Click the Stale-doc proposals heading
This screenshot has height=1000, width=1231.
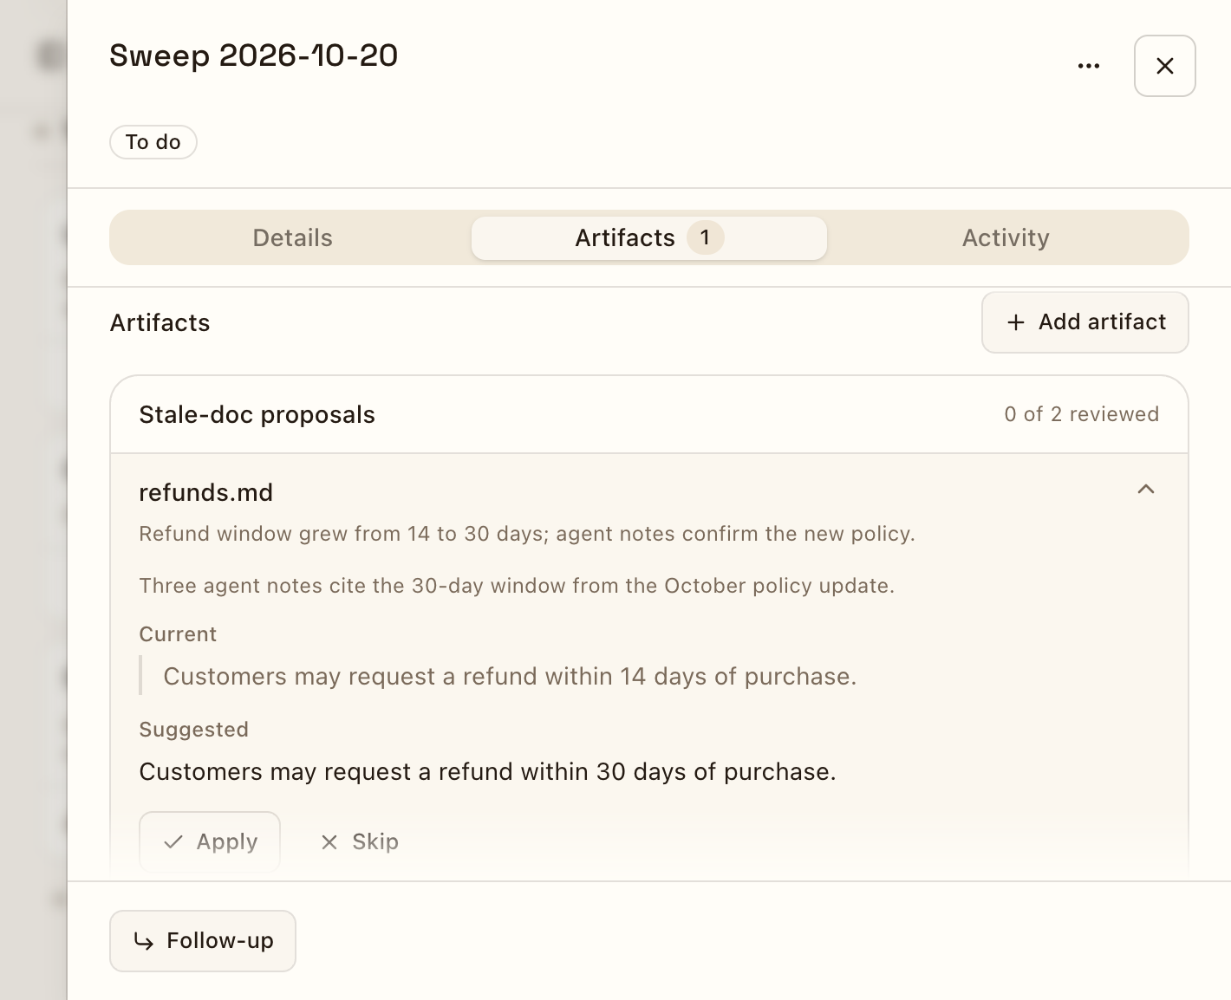pos(257,415)
